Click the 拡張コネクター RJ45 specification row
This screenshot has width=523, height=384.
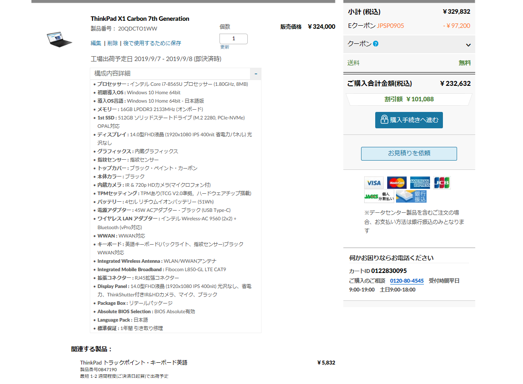138,278
